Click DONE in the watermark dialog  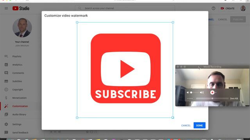(x=200, y=125)
